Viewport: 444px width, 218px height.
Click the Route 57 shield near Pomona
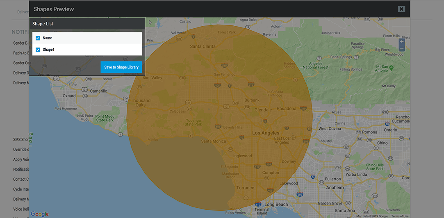coord(358,133)
